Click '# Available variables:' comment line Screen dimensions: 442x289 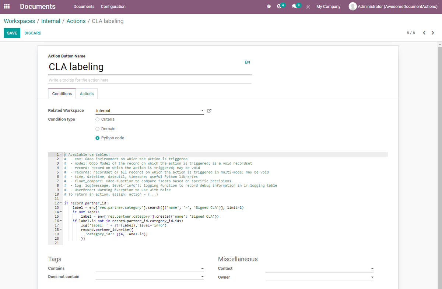(87, 154)
